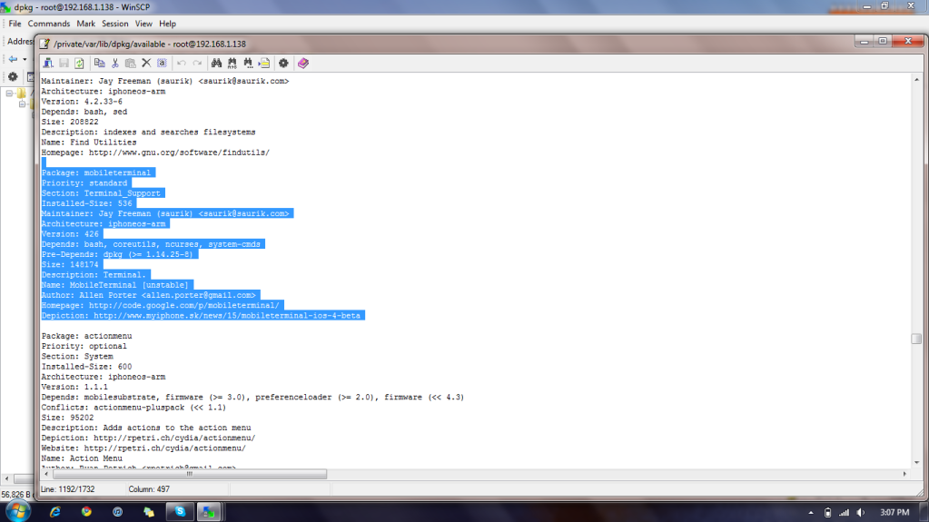Launch Google Chrome from taskbar
929x522 pixels.
pyautogui.click(x=86, y=512)
